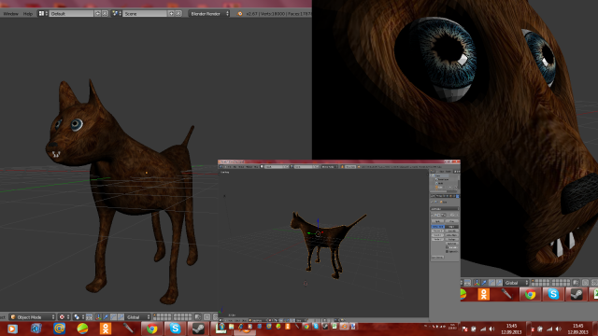Enable rotate manipulator beside Object Mode
Viewport: 598px width, 336px height.
pyautogui.click(x=113, y=317)
